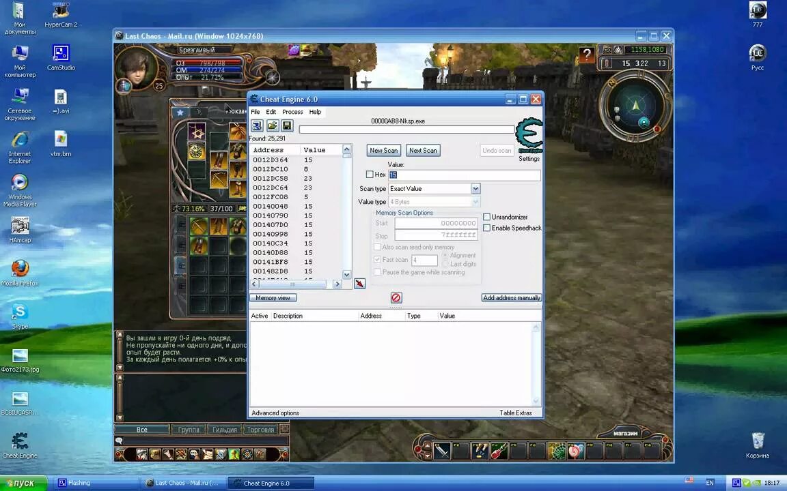Open Windows Media Player desktop icon
Viewport: 787px width, 491px height.
click(20, 190)
